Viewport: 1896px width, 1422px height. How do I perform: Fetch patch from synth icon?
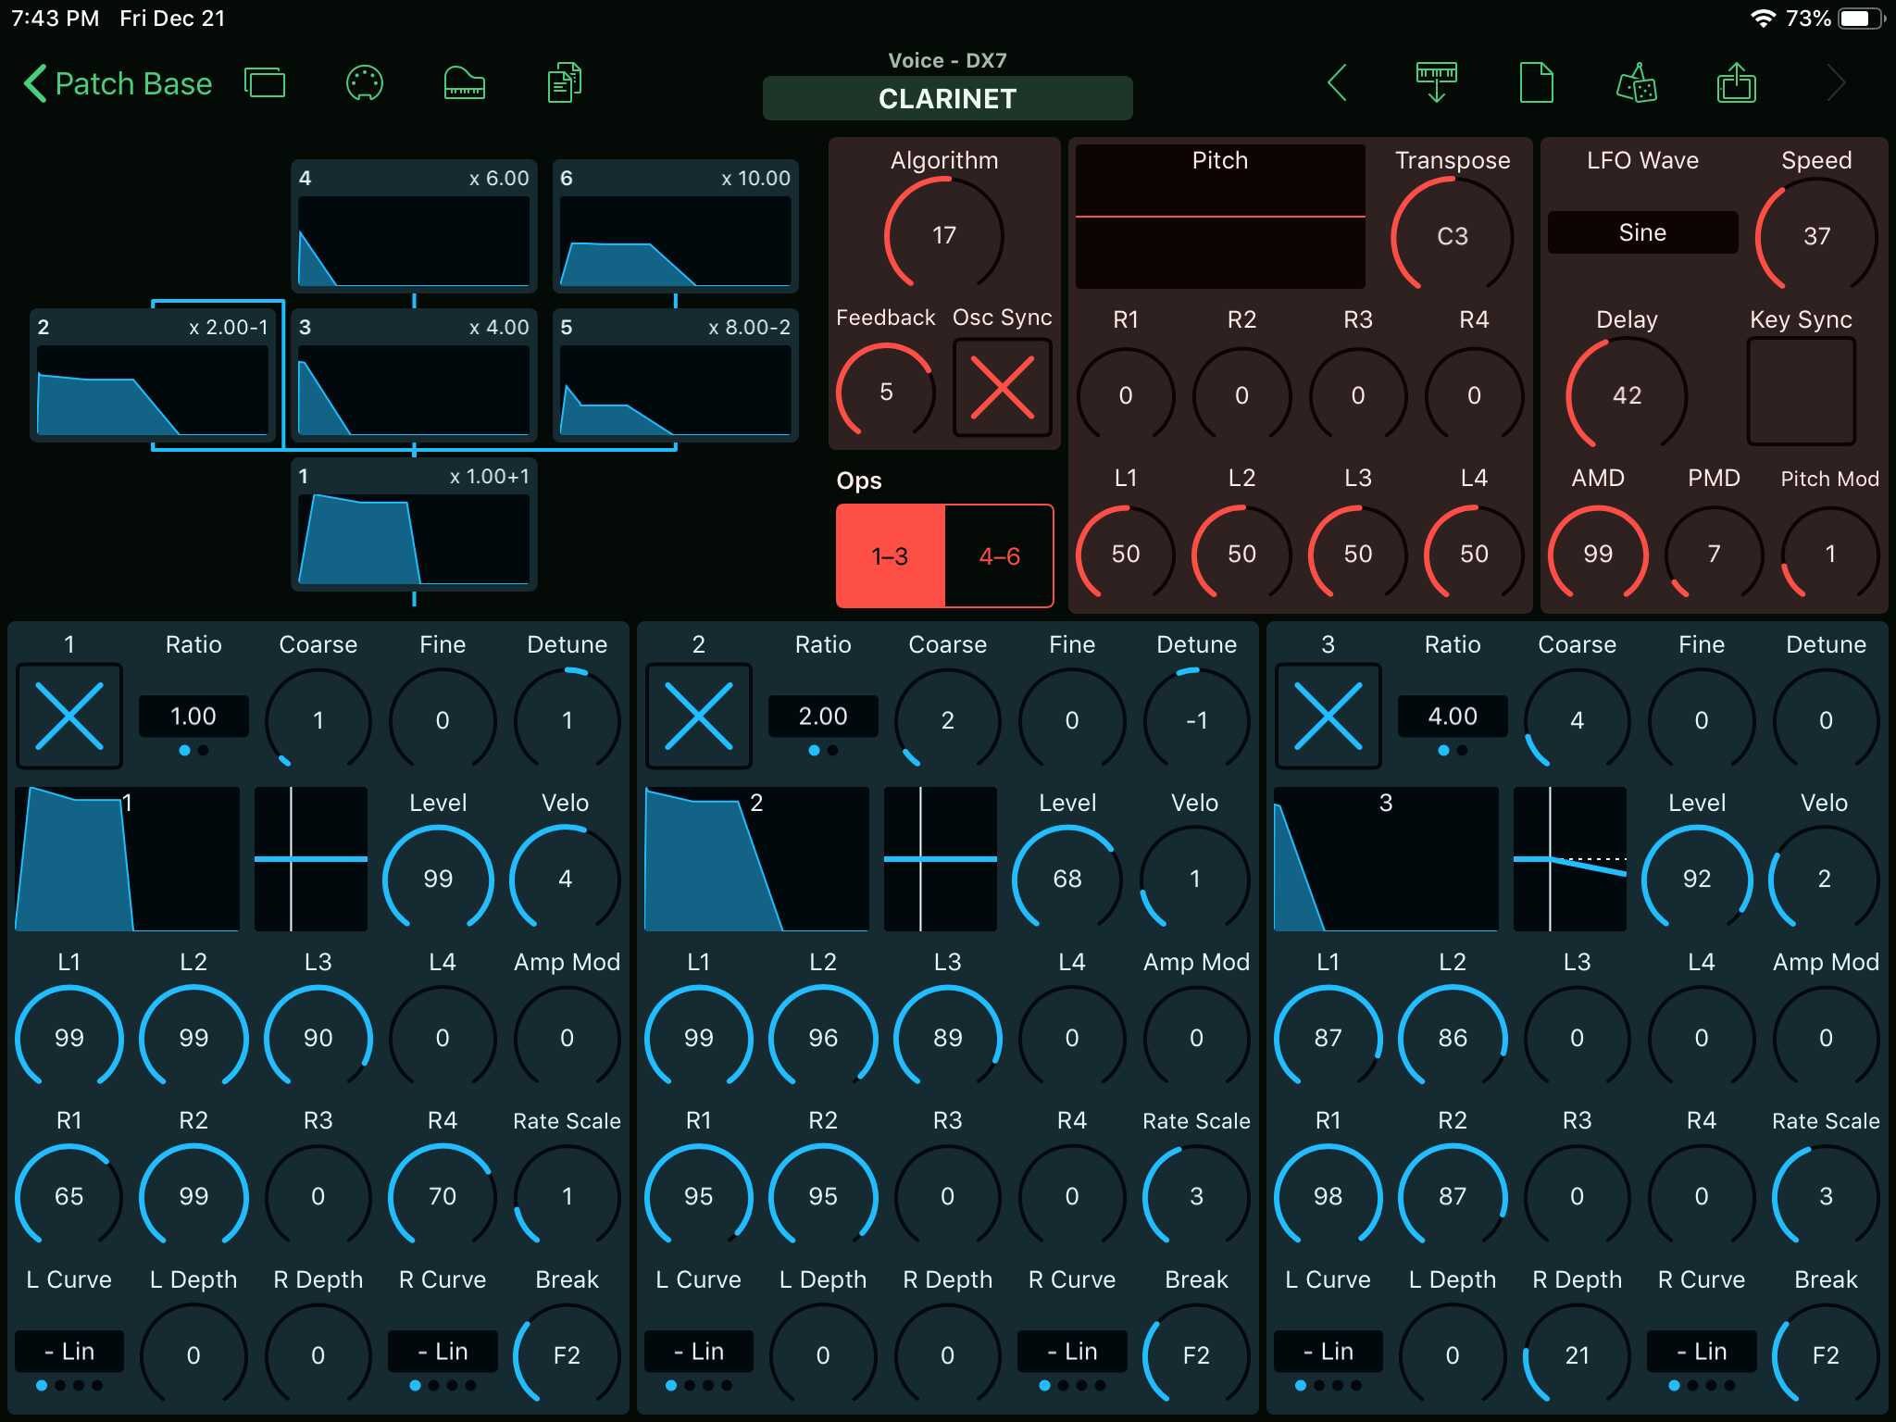tap(1437, 83)
